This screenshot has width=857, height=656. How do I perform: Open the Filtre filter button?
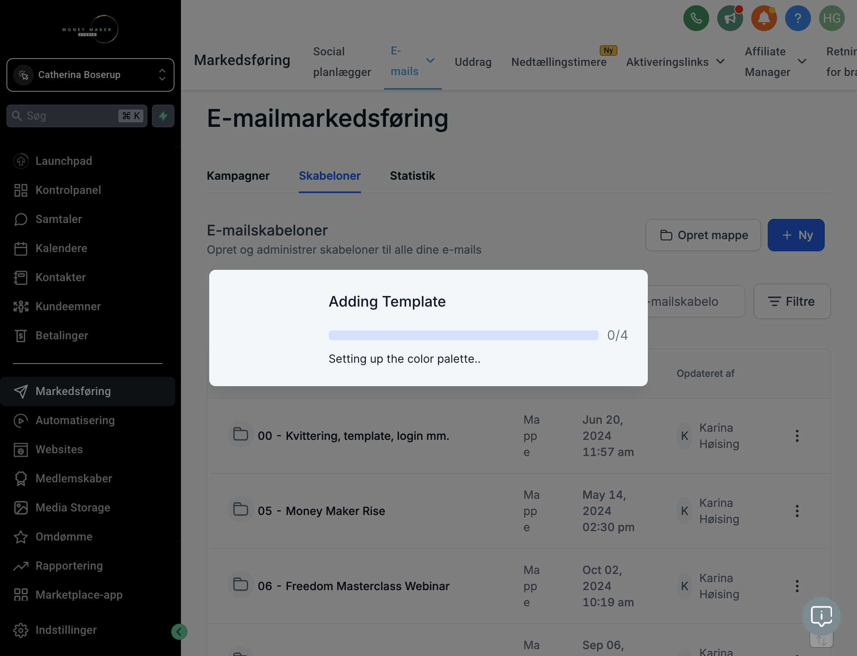click(x=792, y=301)
